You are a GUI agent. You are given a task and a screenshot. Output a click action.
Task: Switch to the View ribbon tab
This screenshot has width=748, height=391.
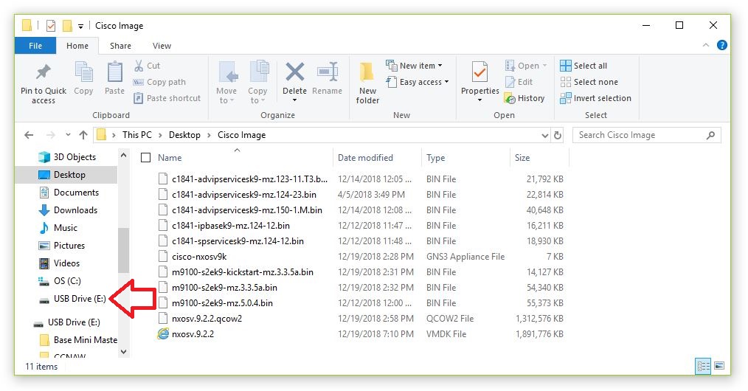coord(162,46)
